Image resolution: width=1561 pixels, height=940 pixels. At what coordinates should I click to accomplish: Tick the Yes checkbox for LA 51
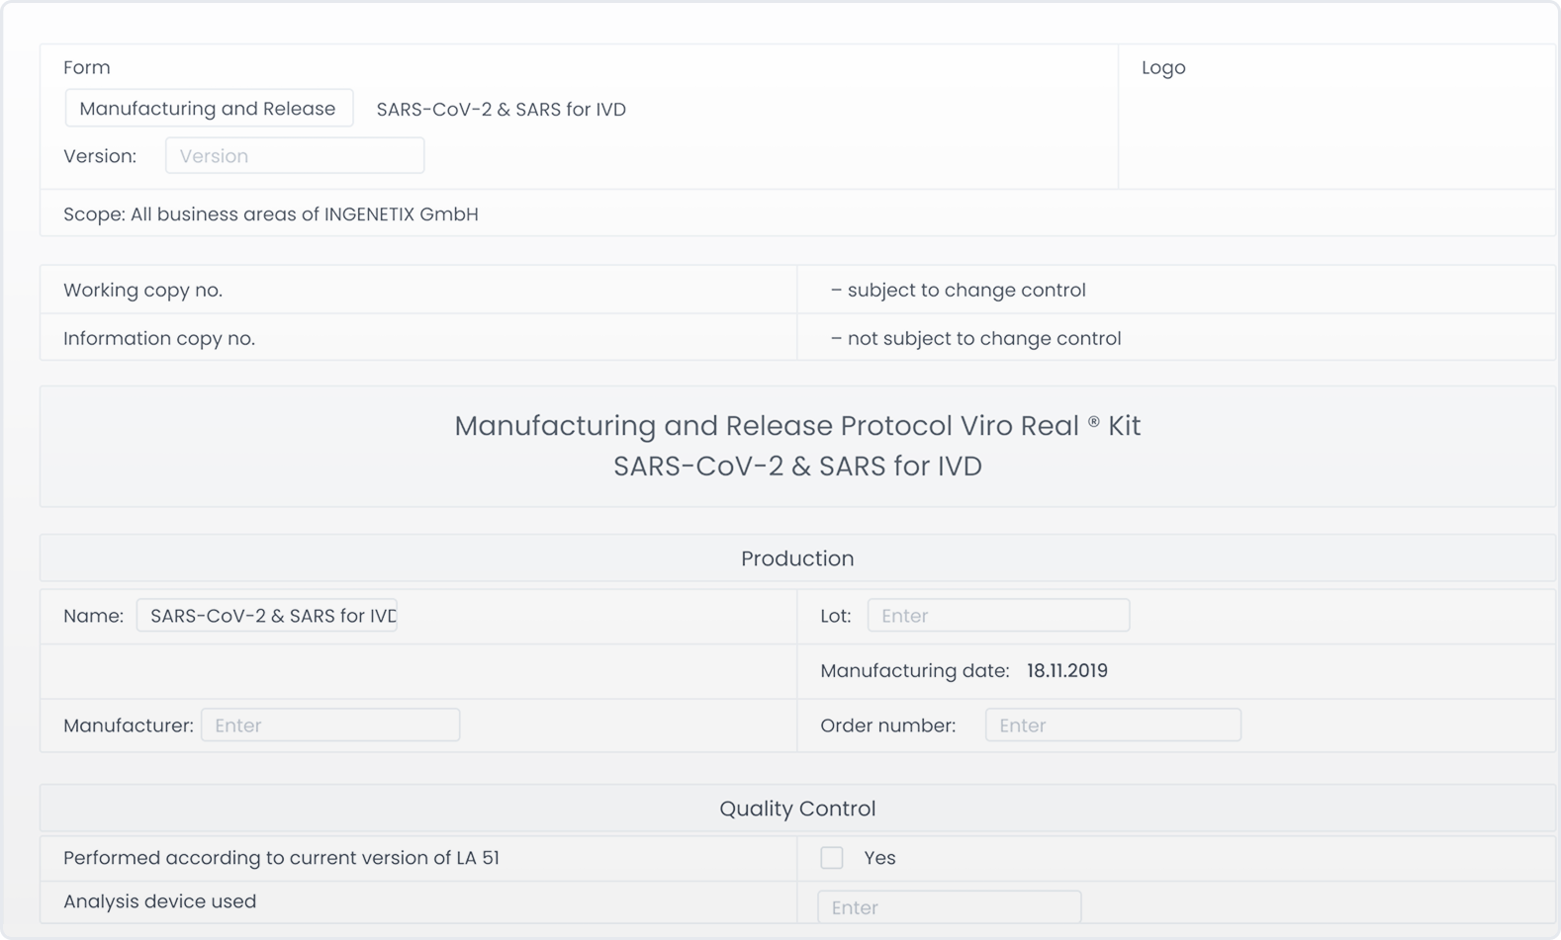[x=832, y=858]
